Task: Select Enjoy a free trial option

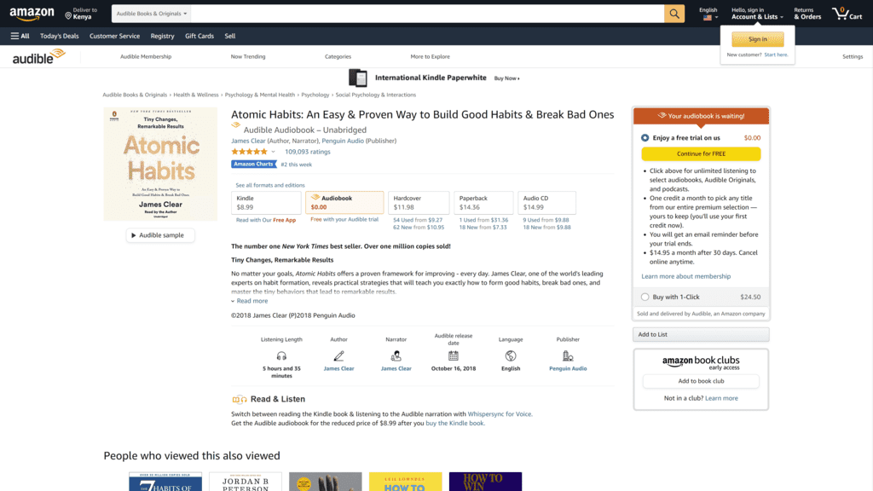Action: [x=645, y=137]
